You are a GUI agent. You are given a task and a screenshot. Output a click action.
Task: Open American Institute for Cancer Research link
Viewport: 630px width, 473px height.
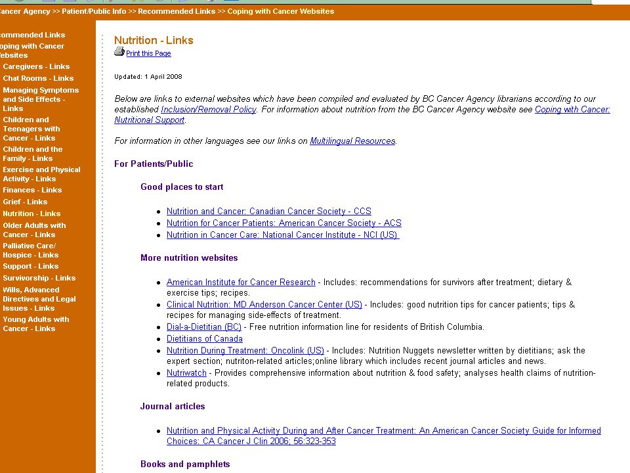point(241,282)
